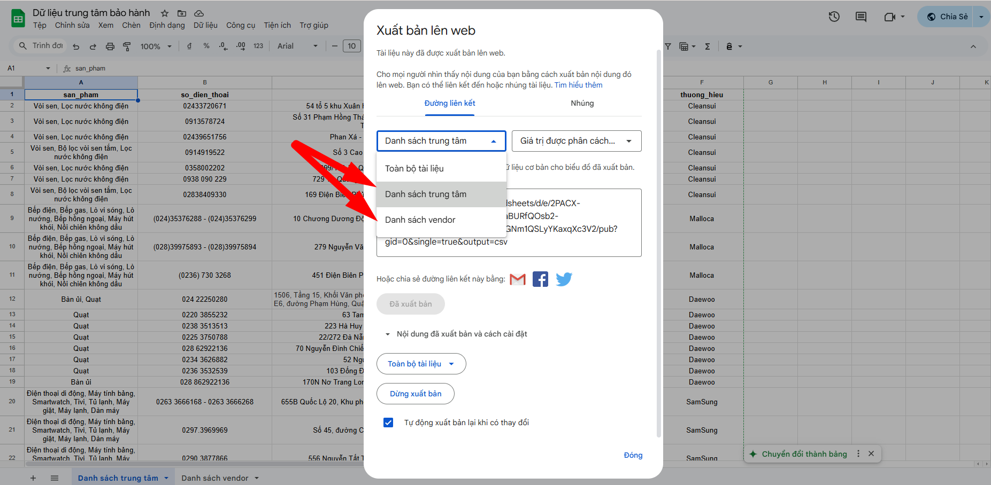Open the Danh sách vendor sheet tab
The height and width of the screenshot is (485, 991).
point(215,478)
